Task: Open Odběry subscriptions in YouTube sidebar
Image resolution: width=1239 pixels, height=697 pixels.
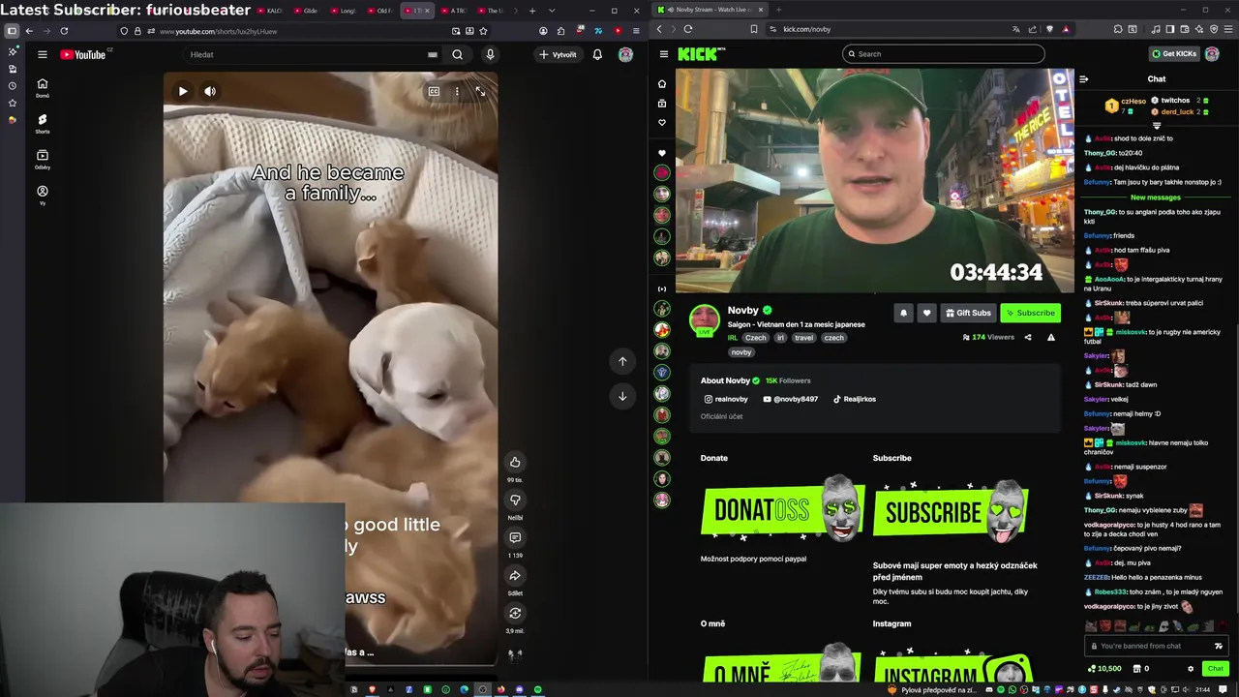Action: (43, 159)
